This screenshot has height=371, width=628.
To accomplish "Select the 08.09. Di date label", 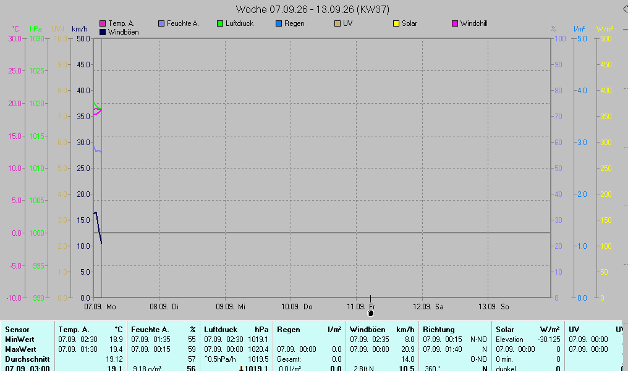I will [164, 307].
